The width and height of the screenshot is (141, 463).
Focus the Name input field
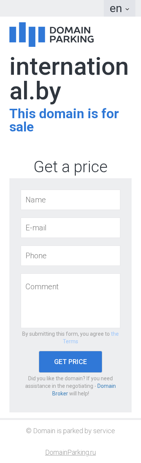[x=70, y=200]
